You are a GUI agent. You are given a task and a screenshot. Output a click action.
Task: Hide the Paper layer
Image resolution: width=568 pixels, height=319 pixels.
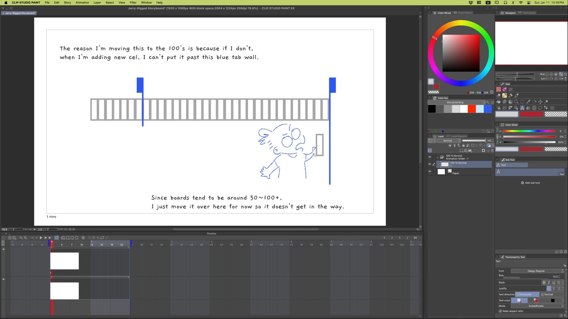(430, 172)
